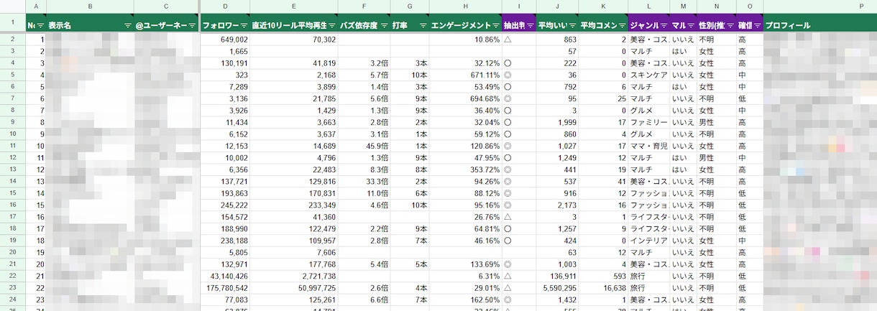Viewport: 877px width, 311px height.
Task: Expand filter dropdown on 平均コメン header
Action: (x=622, y=25)
